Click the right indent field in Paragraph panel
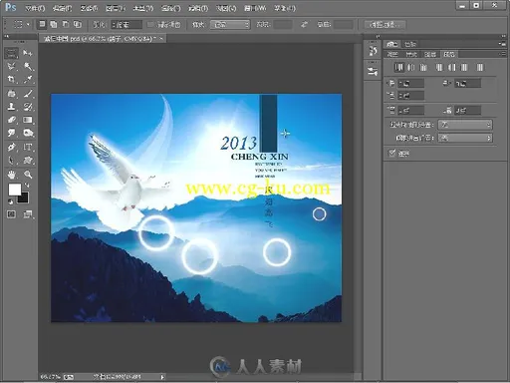Image resolution: width=510 pixels, height=383 pixels. coord(467,83)
